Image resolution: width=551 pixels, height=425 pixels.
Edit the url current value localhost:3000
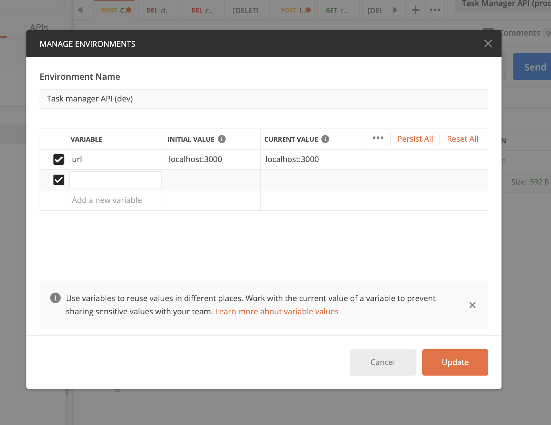click(374, 159)
